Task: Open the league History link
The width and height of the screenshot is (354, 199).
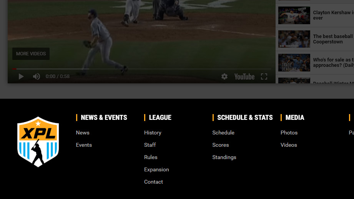Action: click(153, 133)
